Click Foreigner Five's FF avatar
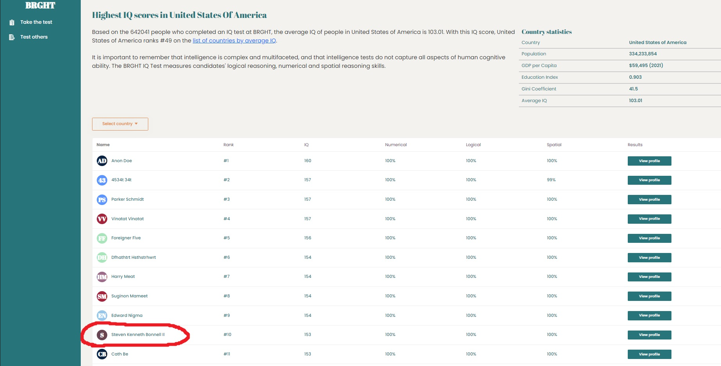The height and width of the screenshot is (366, 721). pyautogui.click(x=102, y=238)
